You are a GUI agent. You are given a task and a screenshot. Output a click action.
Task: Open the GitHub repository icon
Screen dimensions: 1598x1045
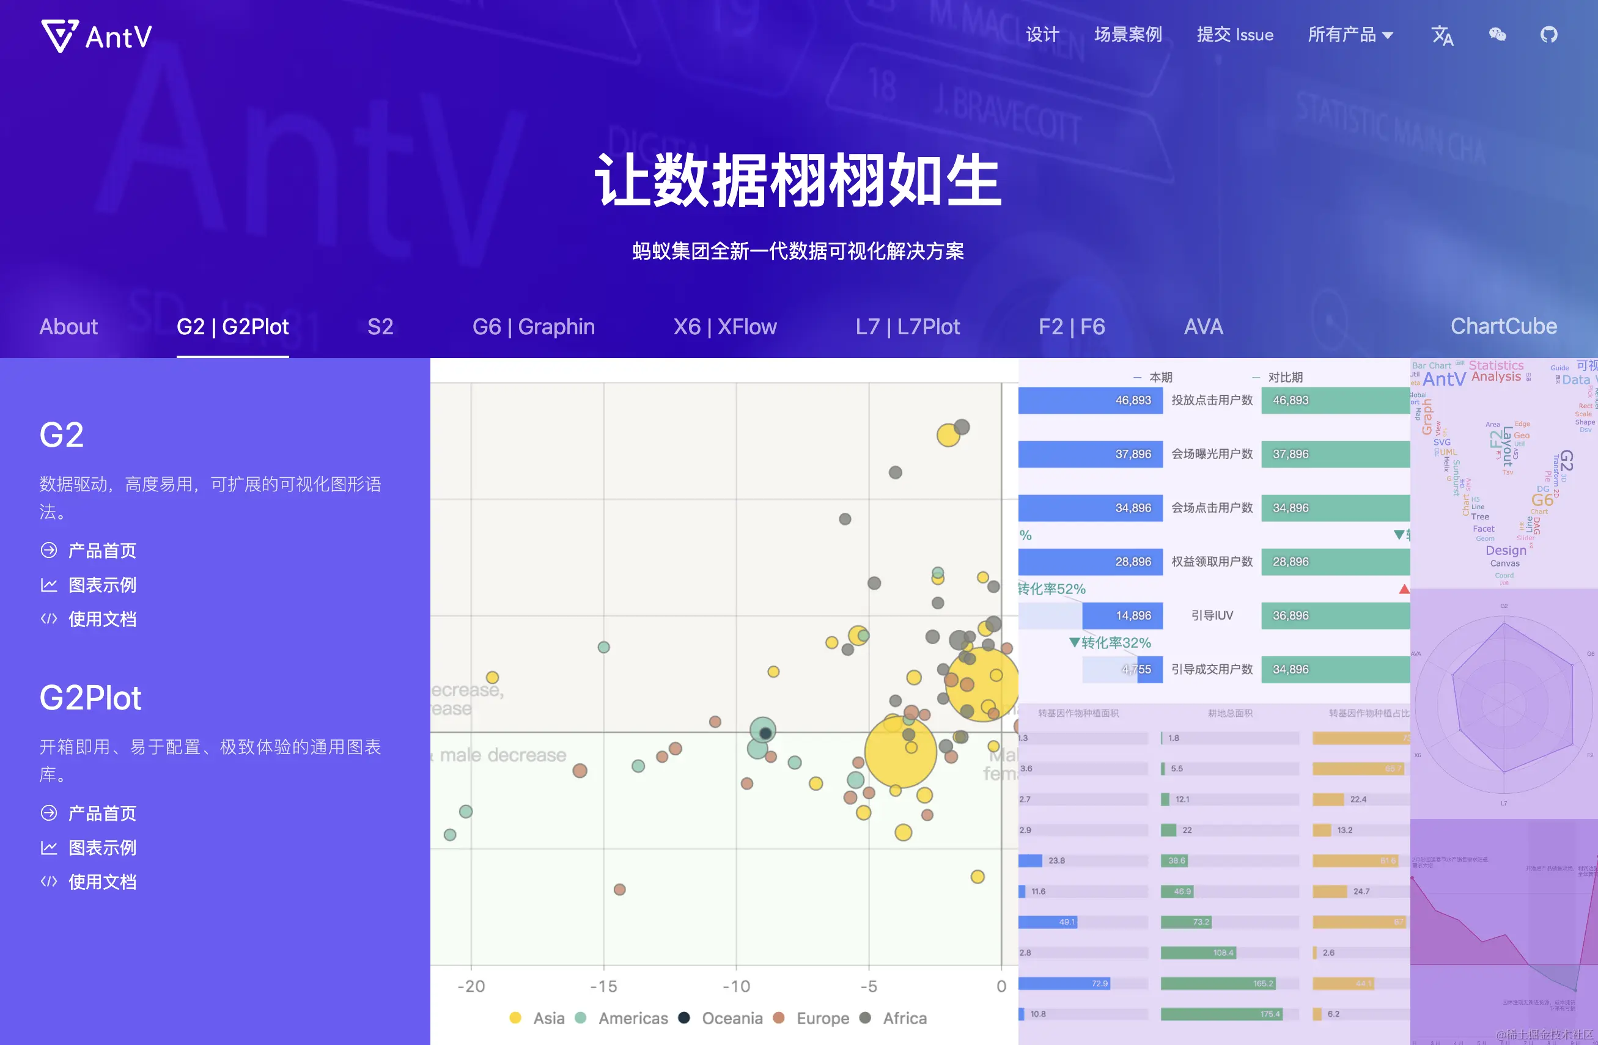pyautogui.click(x=1548, y=35)
